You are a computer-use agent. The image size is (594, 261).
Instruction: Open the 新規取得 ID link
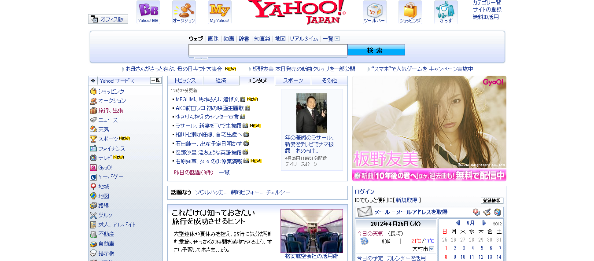[x=406, y=200]
